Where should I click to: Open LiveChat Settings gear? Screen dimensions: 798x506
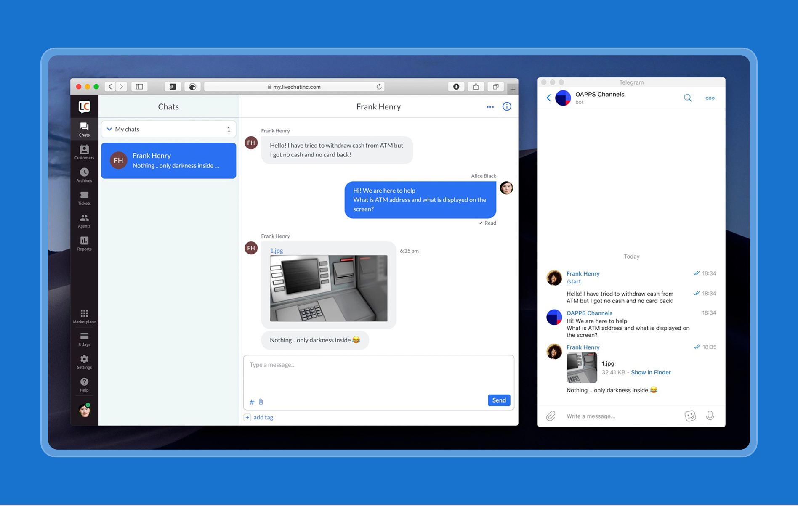click(x=84, y=362)
